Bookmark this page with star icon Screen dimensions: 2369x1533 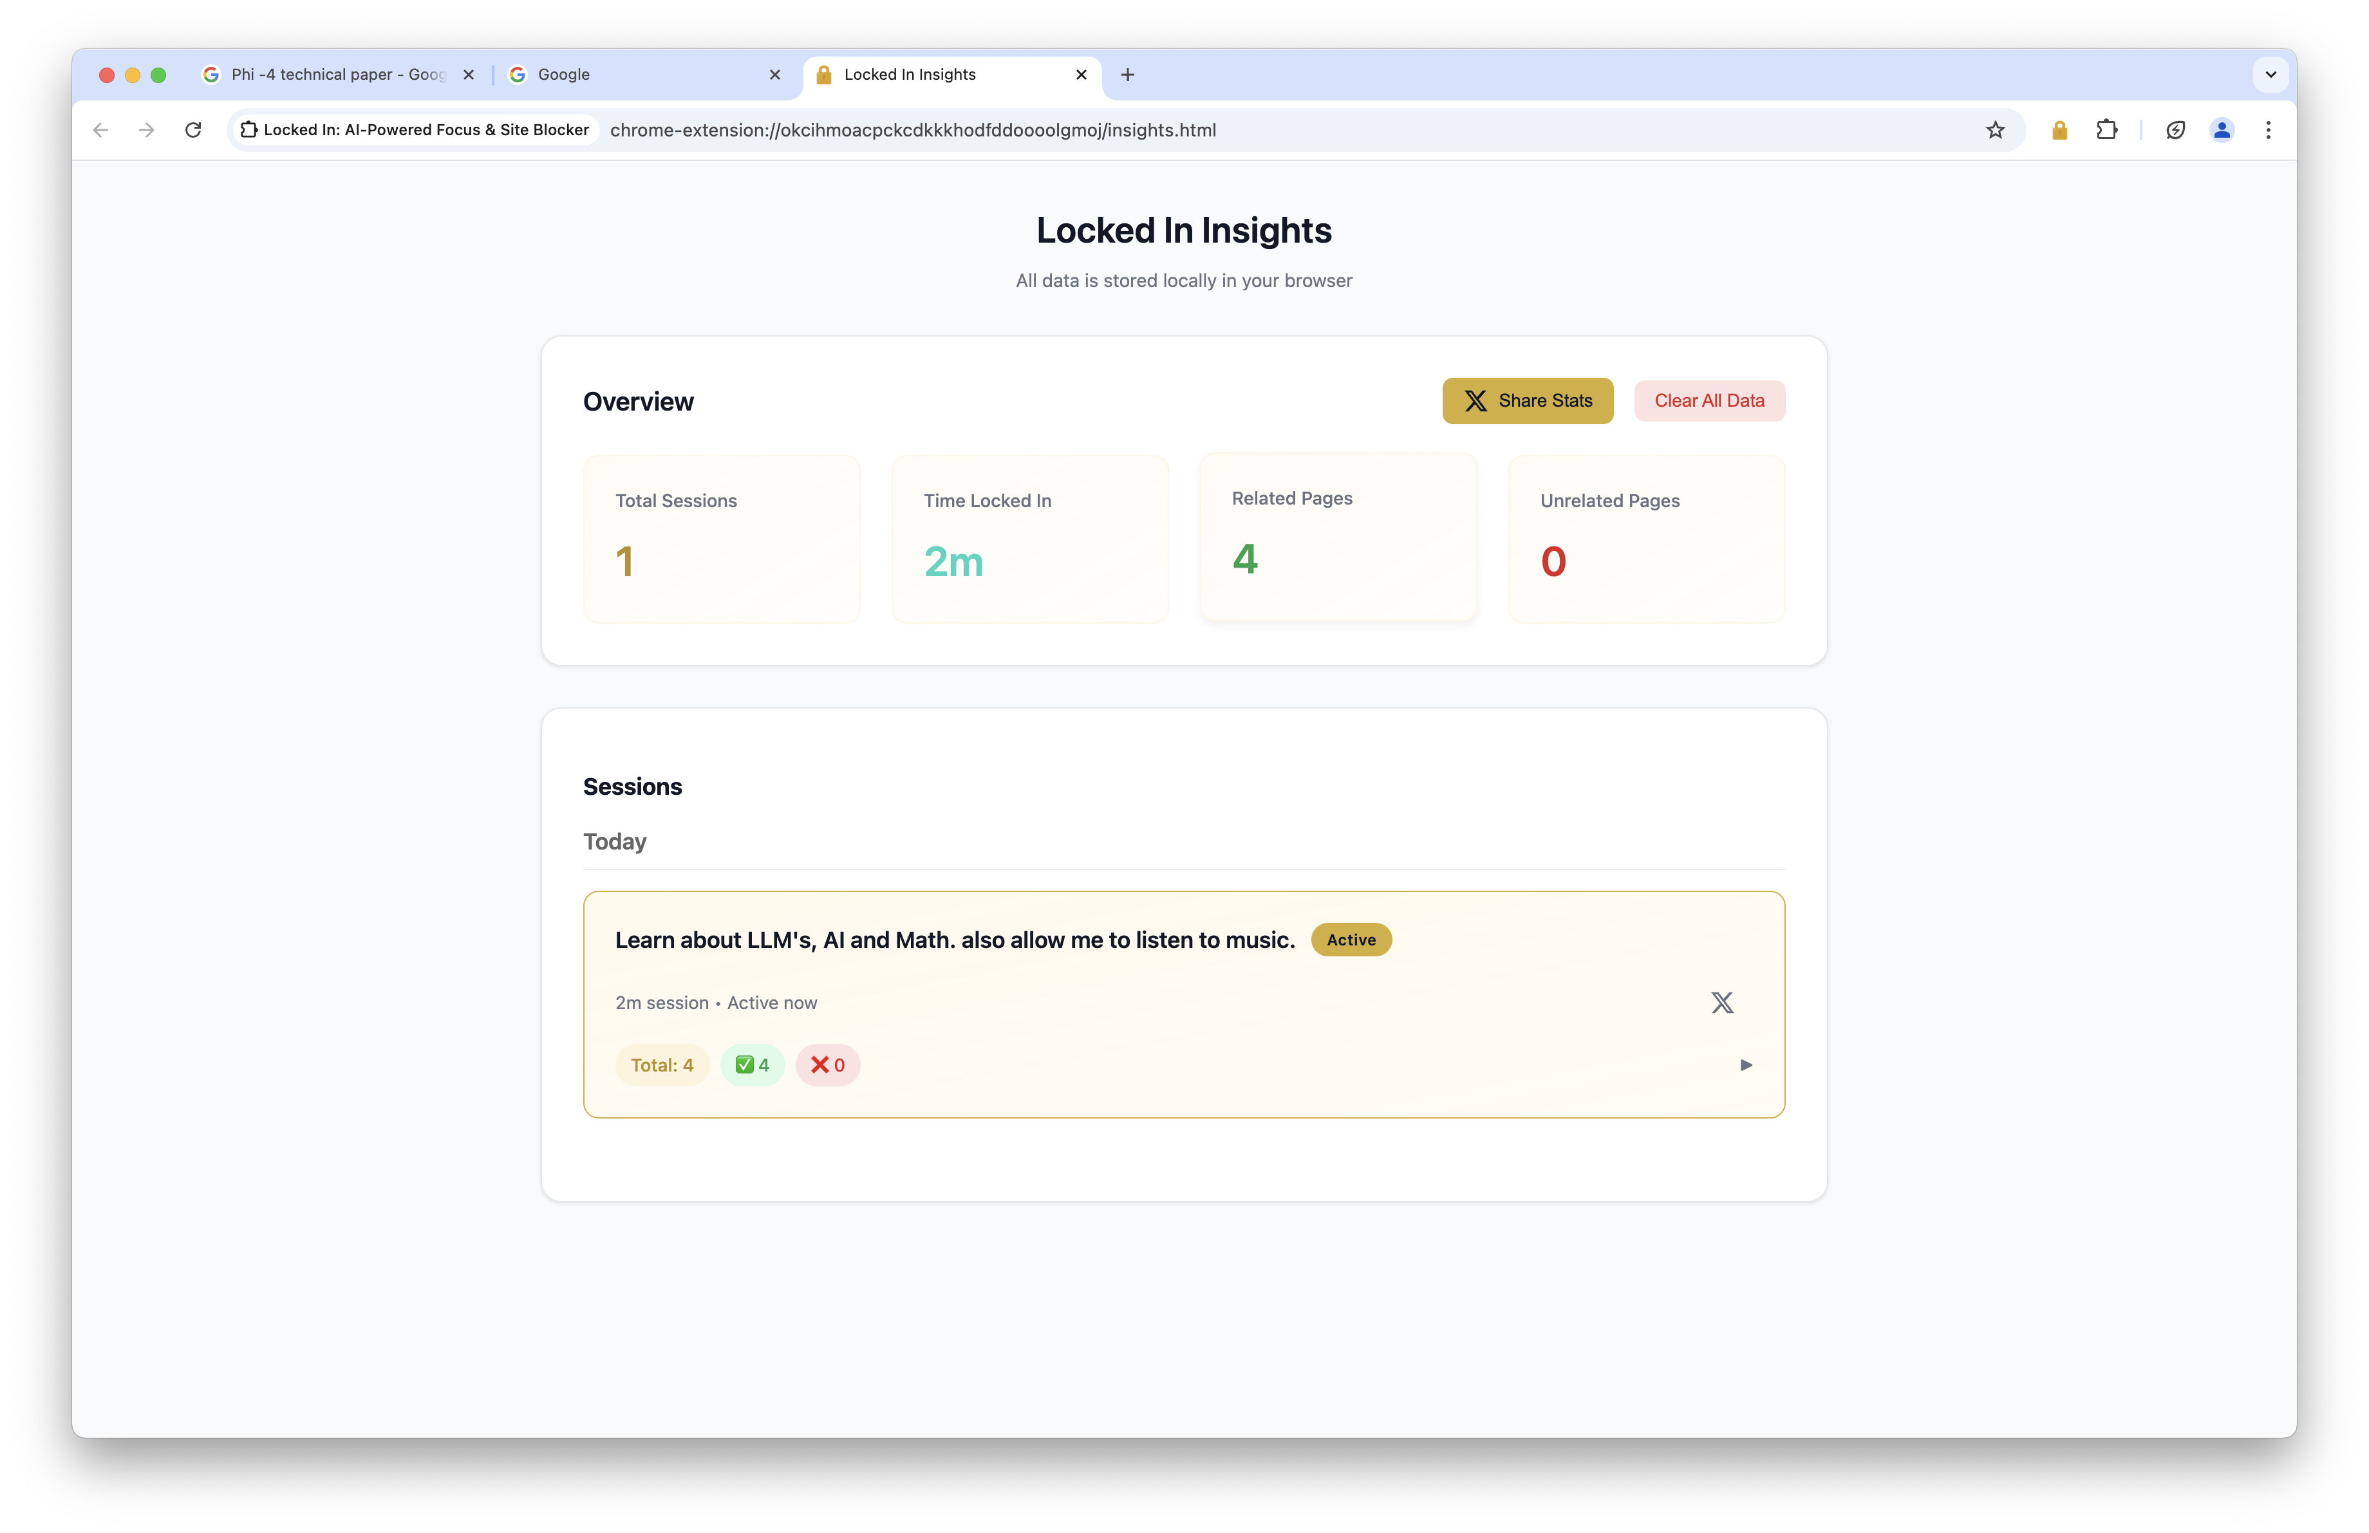1995,130
